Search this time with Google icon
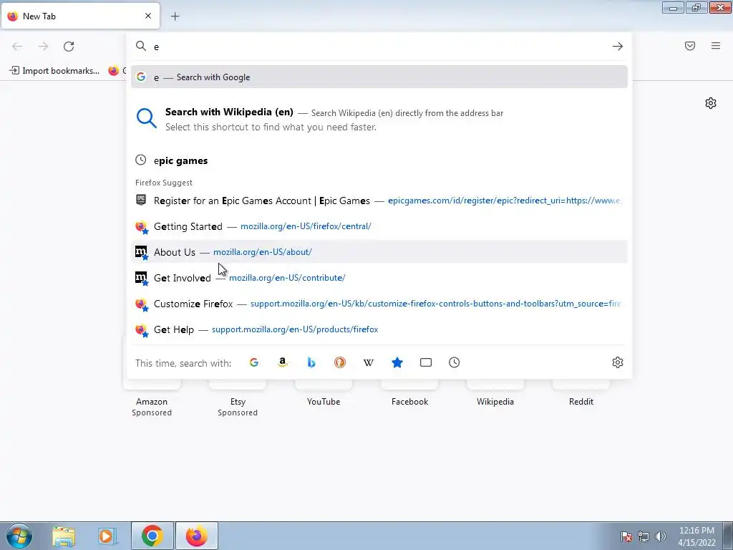Viewport: 733px width, 550px height. pos(254,362)
